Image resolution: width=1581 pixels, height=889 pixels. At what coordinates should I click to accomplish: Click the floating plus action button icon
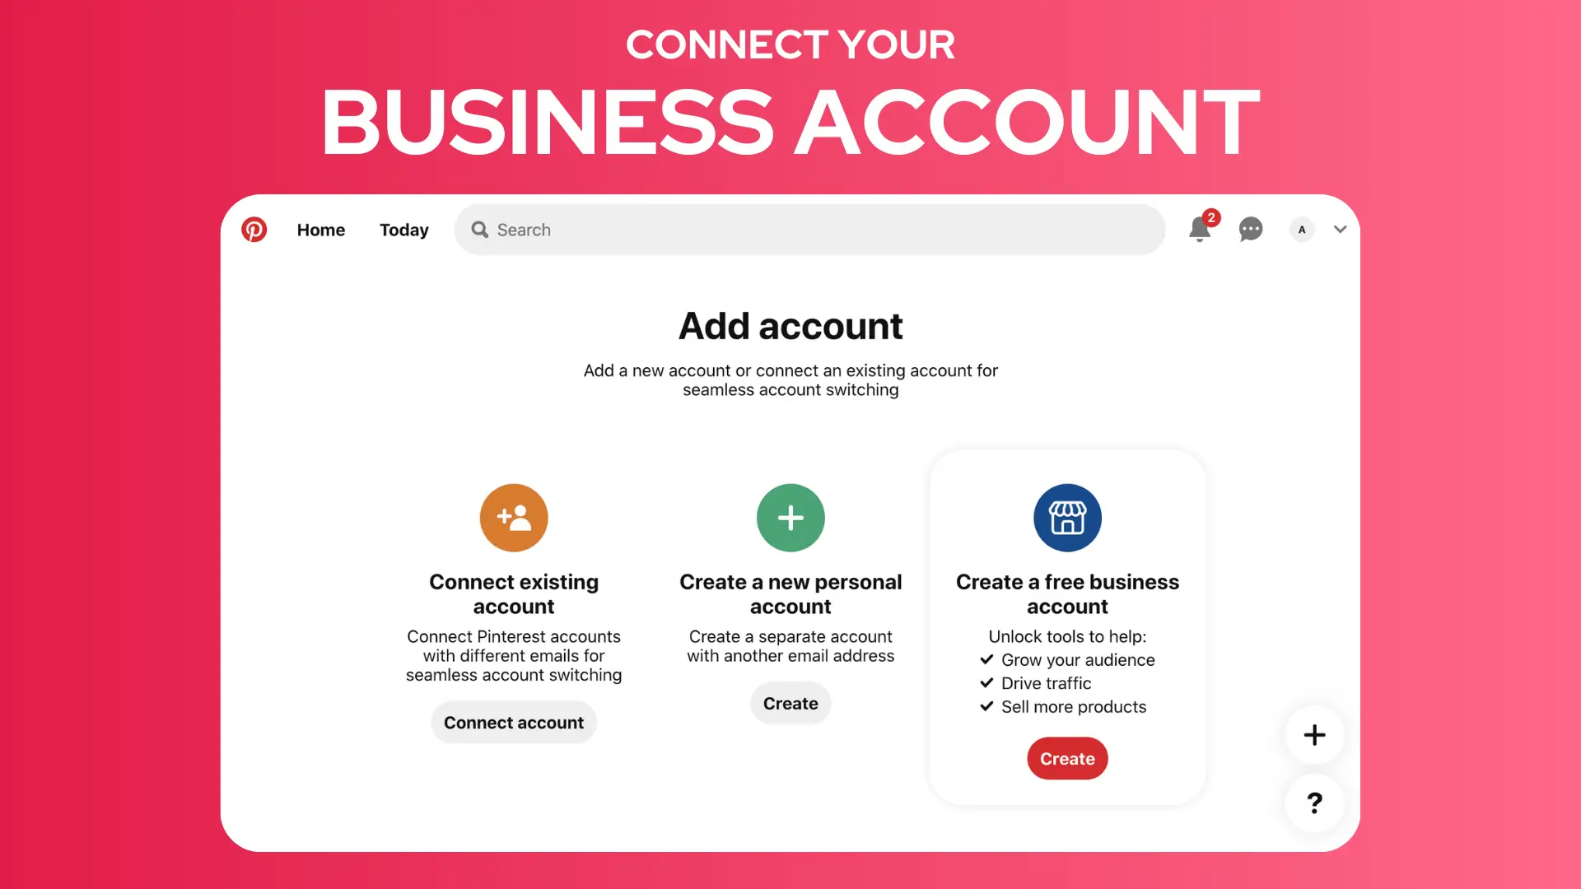point(1315,735)
